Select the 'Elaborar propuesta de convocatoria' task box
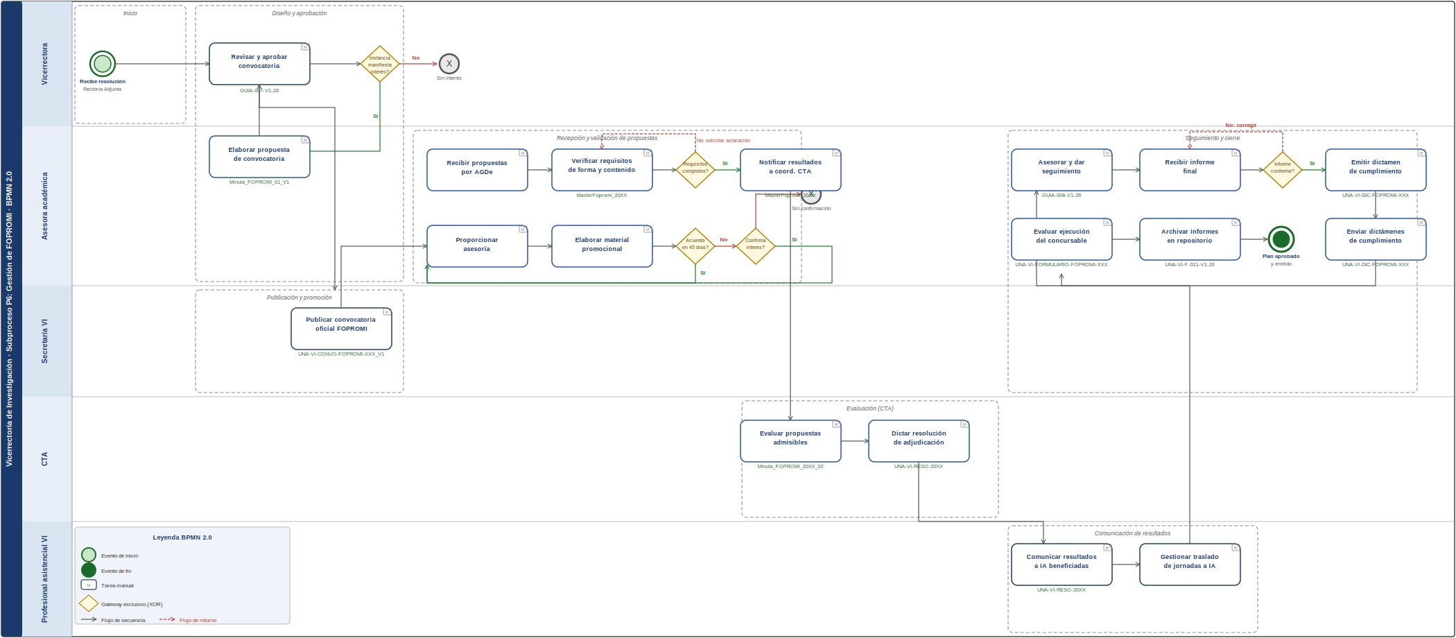This screenshot has height=638, width=1456. tap(259, 157)
